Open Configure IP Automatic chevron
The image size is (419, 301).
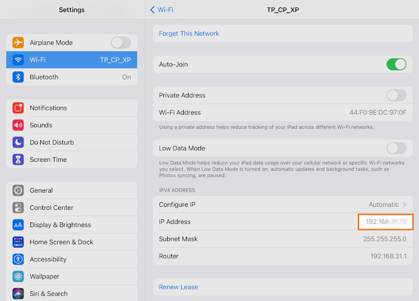[404, 205]
